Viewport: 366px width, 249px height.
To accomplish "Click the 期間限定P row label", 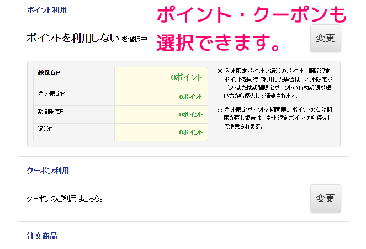I will pos(51,112).
